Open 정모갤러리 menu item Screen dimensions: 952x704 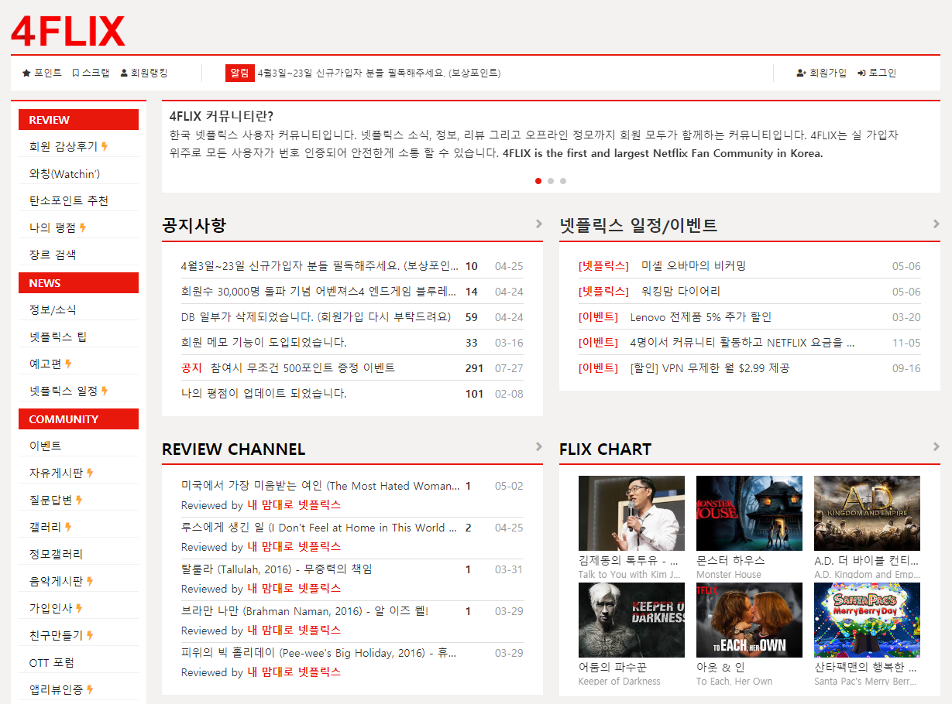click(x=56, y=554)
